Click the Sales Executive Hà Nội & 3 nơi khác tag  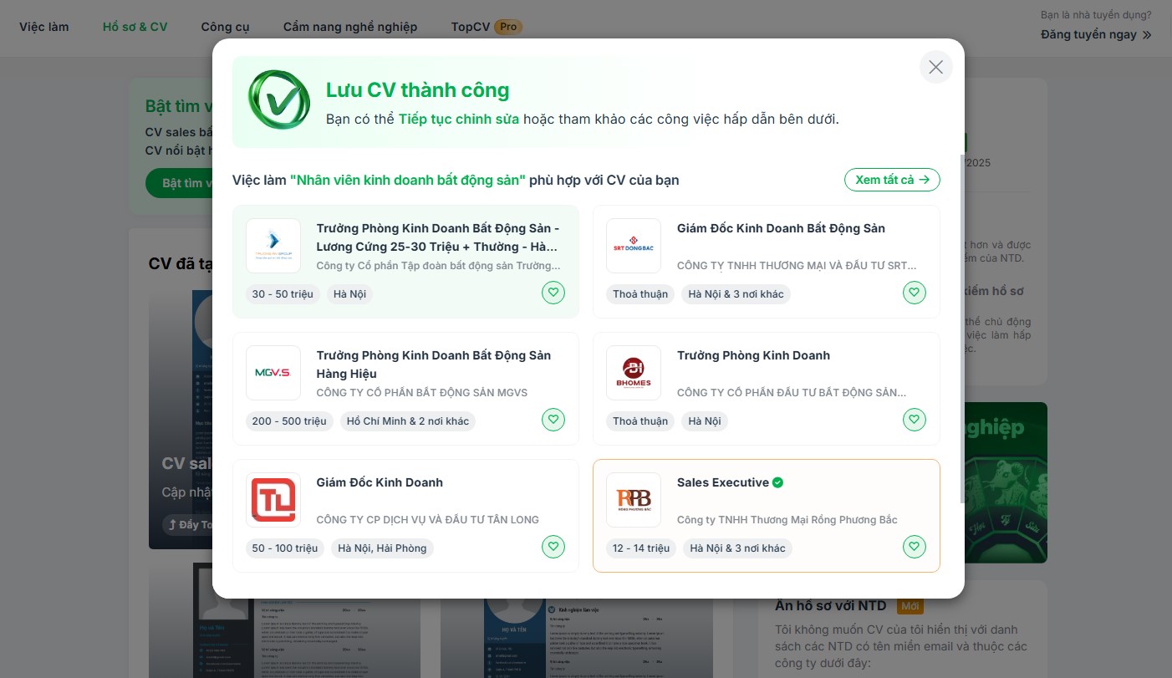click(737, 548)
